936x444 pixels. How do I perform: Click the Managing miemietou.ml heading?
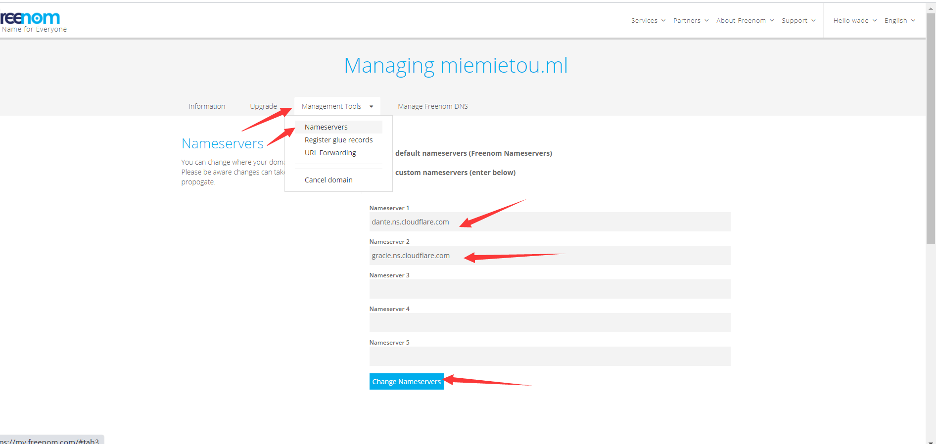click(456, 65)
